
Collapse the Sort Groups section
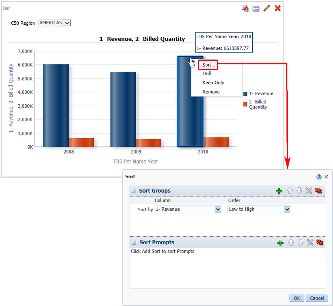(134, 191)
